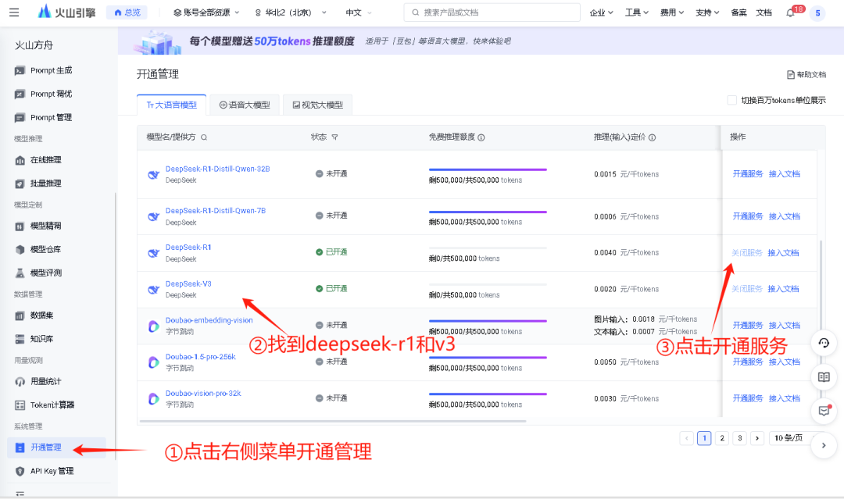The width and height of the screenshot is (844, 499).
Task: Click quota progress bar of DeepSeek-R1-Distill-Qwen-32B
Action: tap(488, 170)
